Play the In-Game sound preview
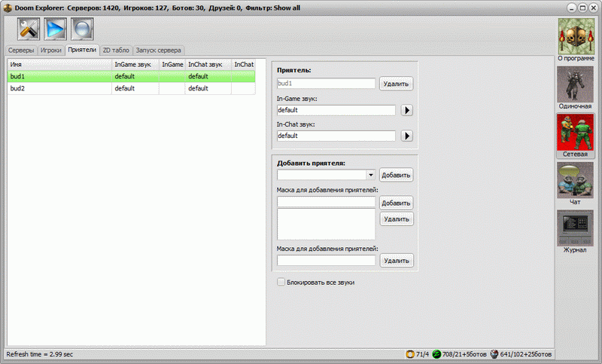This screenshot has height=364, width=602. pos(407,110)
